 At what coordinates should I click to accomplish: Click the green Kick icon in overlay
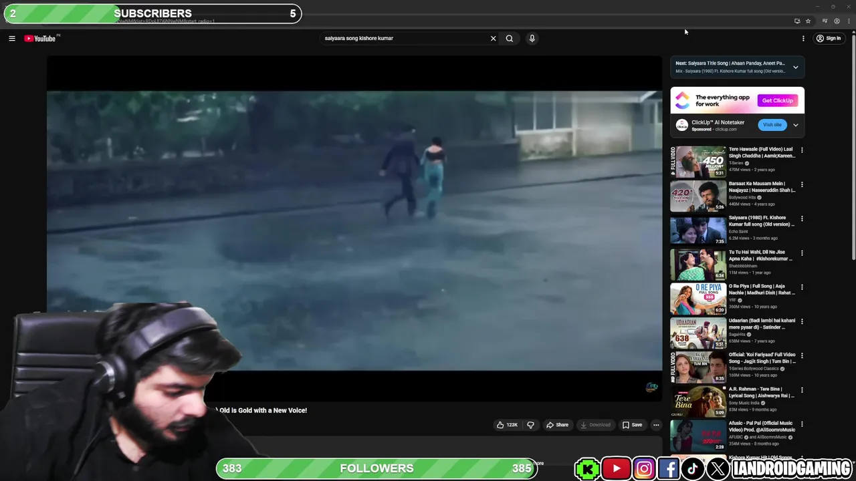pos(587,469)
